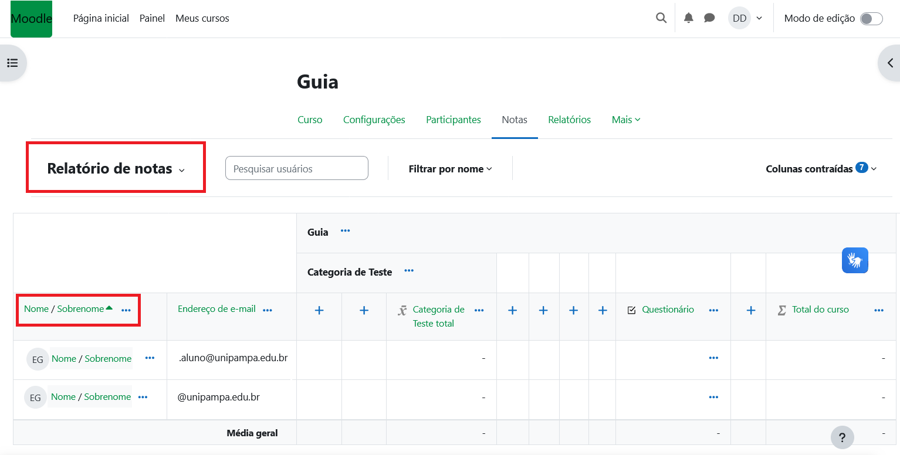The image size is (900, 455).
Task: Toggle the Modo de edição switch
Action: (x=871, y=19)
